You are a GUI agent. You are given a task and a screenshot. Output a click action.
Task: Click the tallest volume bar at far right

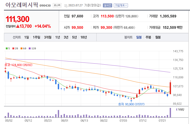(x=170, y=113)
